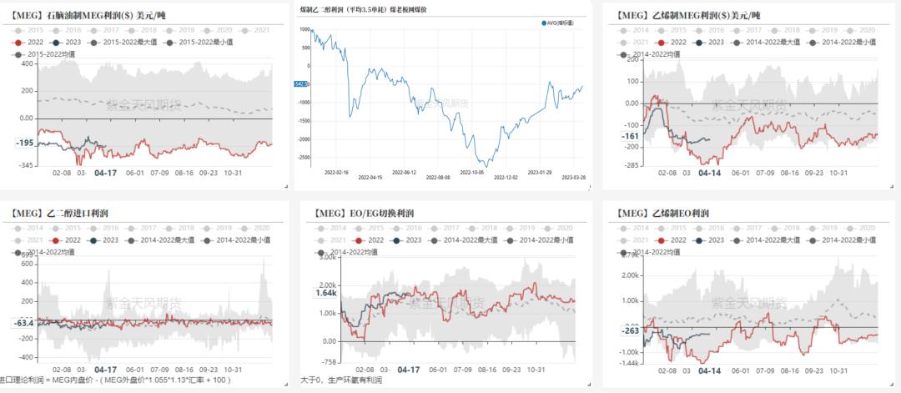Image resolution: width=901 pixels, height=393 pixels.
Task: Toggle 2015-2022最大值 legend in naphtha MEG chart
Action: [93, 42]
